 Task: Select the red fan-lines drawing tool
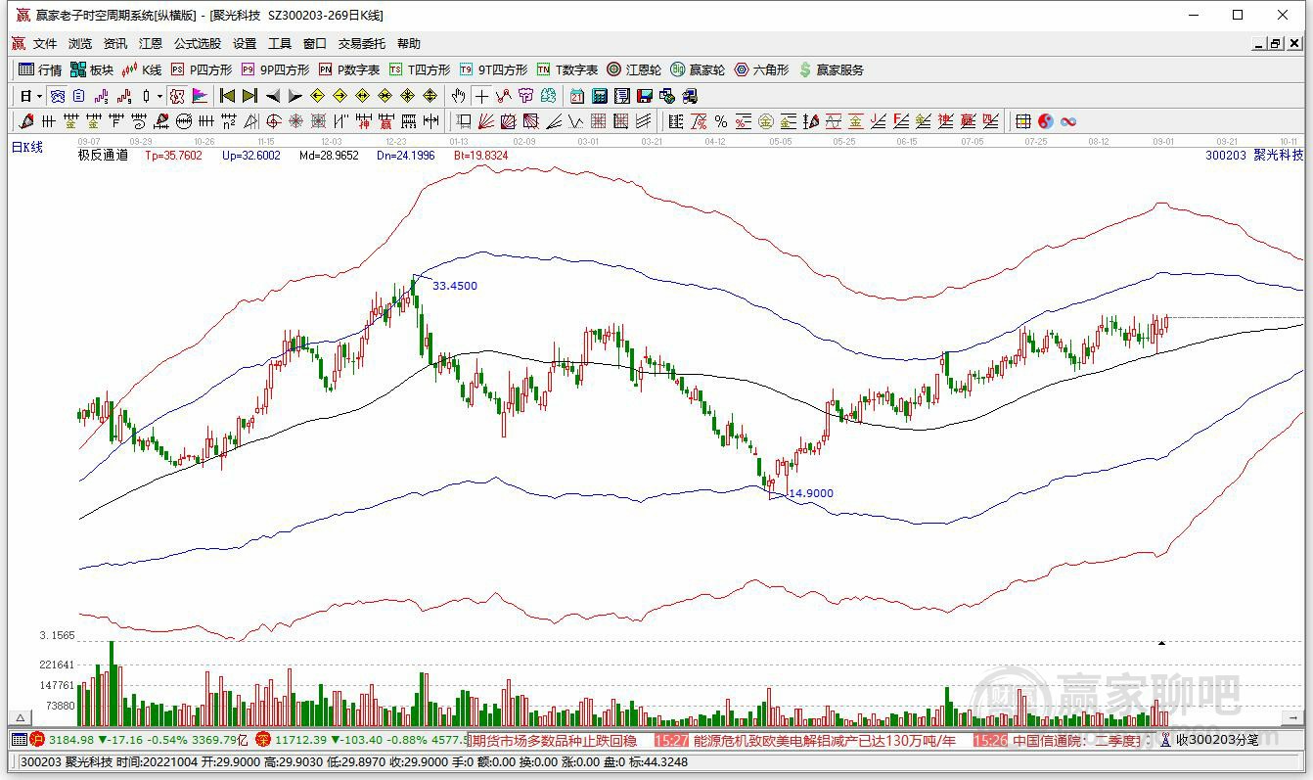(485, 121)
